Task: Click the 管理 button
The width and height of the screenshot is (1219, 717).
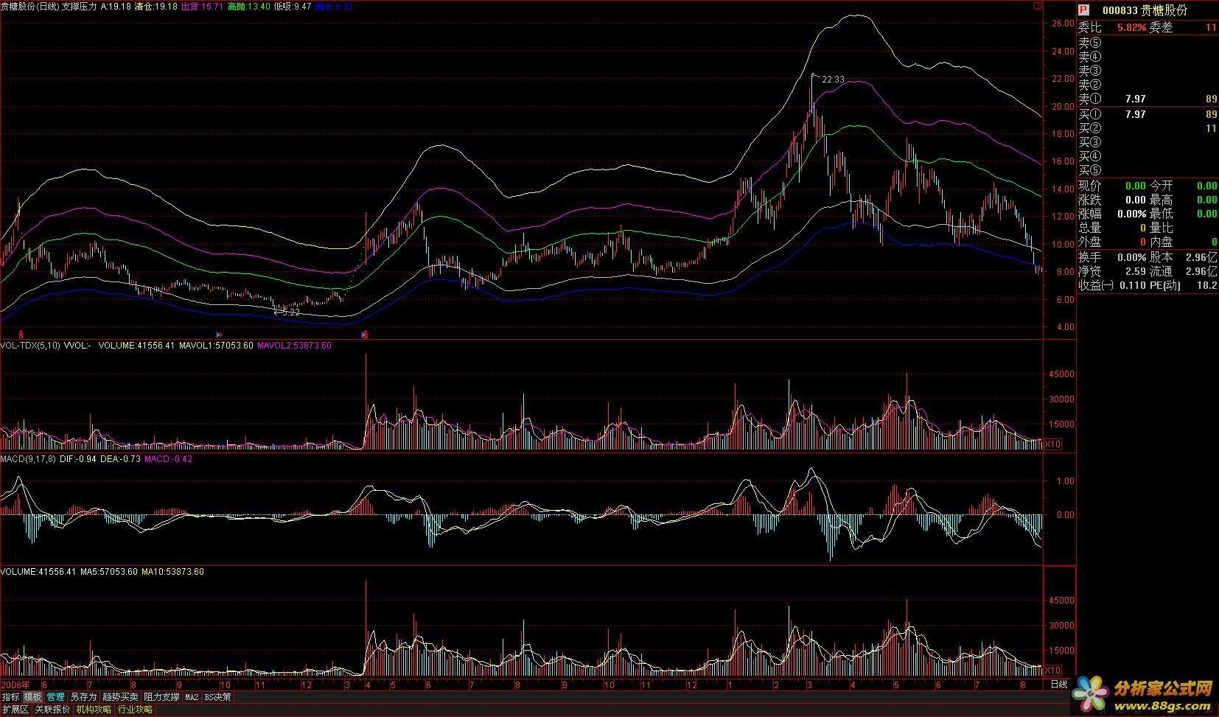Action: 55,696
